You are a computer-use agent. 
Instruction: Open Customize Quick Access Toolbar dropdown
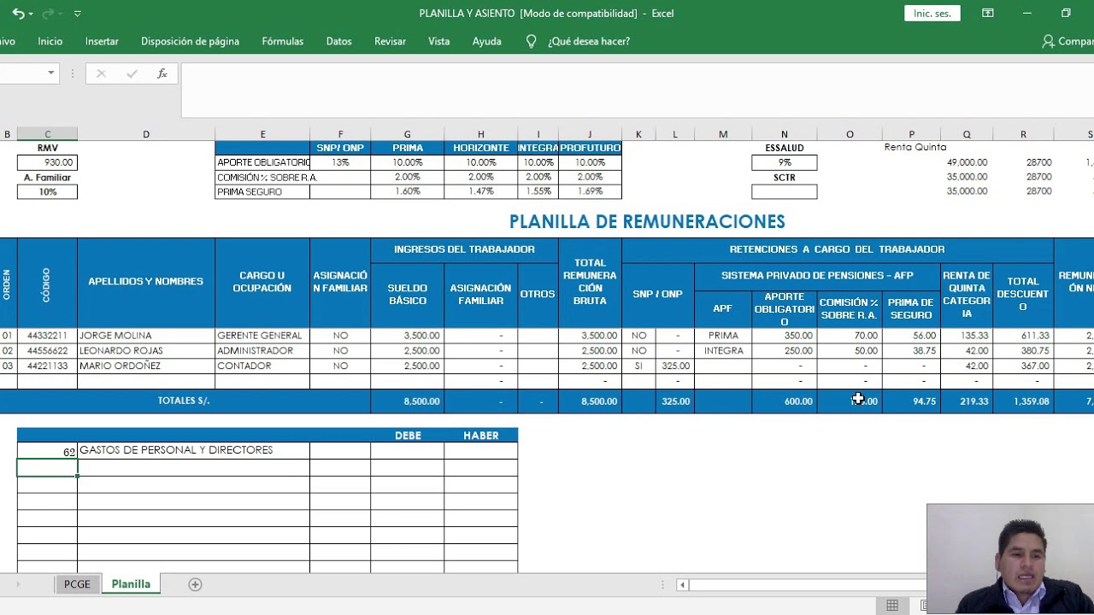pyautogui.click(x=78, y=14)
